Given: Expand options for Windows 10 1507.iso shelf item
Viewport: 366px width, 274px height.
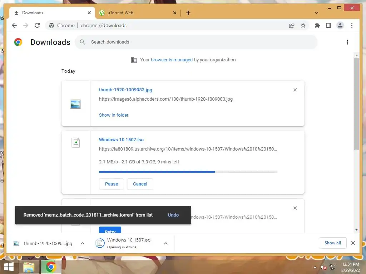Looking at the screenshot, I should (x=166, y=243).
